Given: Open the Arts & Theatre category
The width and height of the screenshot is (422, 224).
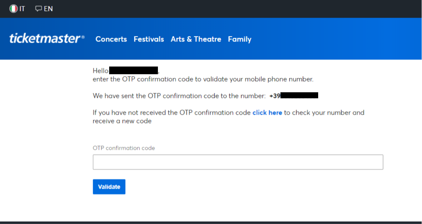Looking at the screenshot, I should [196, 39].
